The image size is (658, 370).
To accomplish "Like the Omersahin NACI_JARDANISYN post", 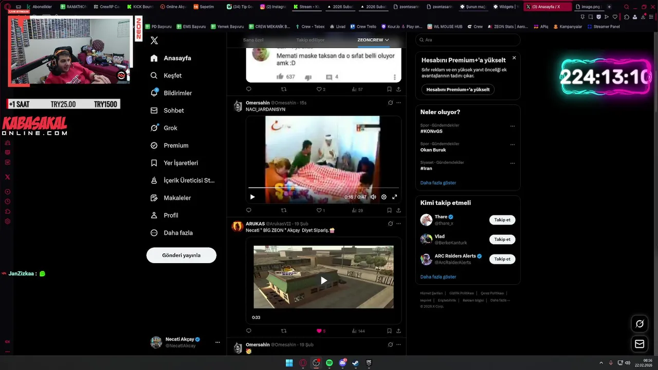I will coord(321,210).
